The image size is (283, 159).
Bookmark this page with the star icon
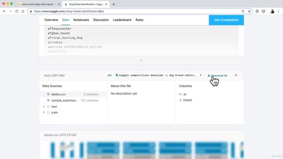(249, 11)
